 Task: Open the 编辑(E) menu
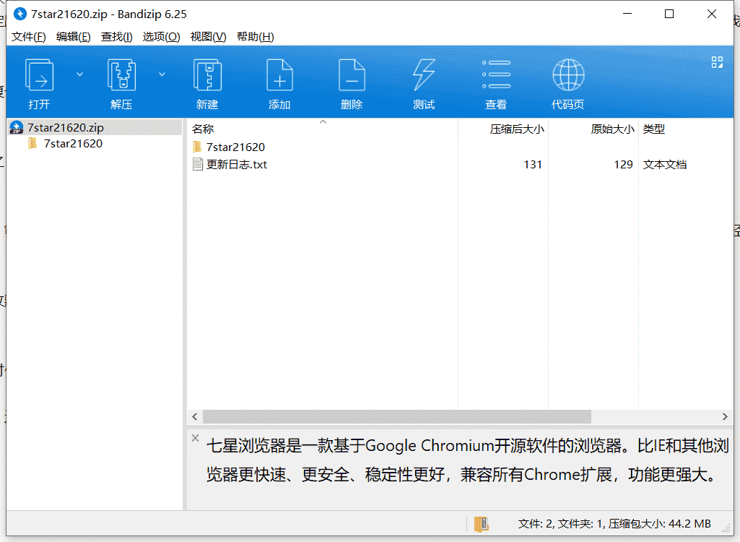[73, 37]
